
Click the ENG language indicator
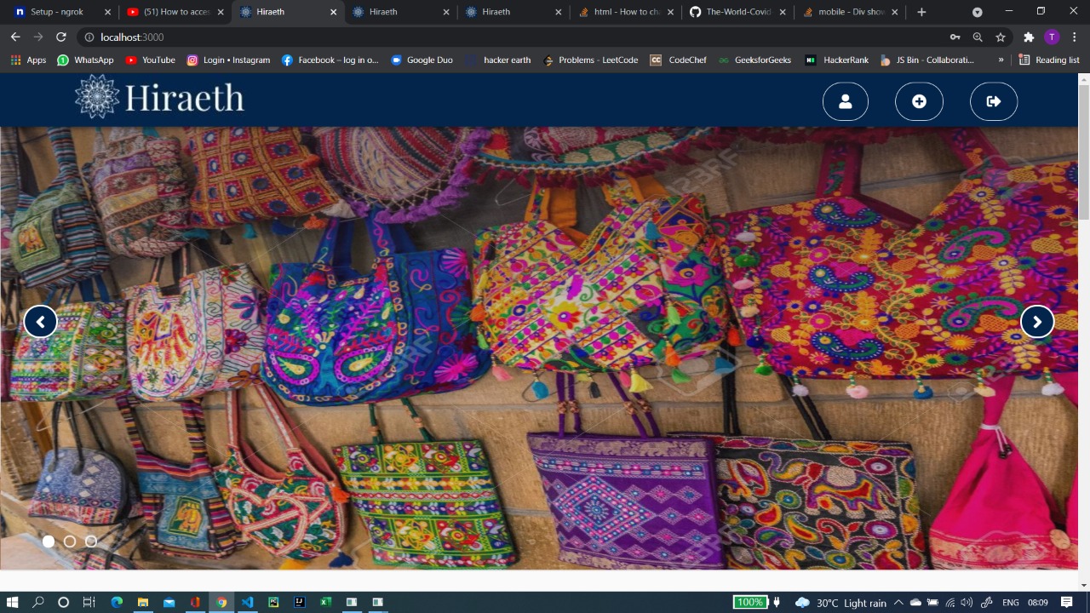click(x=1011, y=603)
